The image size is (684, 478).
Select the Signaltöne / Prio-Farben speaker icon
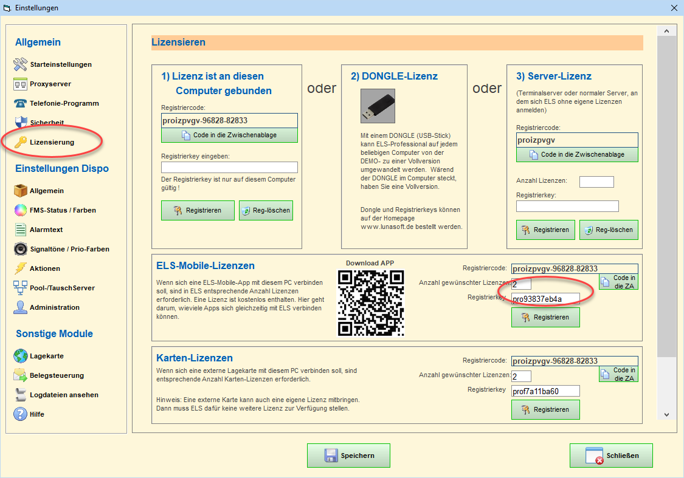click(x=21, y=249)
